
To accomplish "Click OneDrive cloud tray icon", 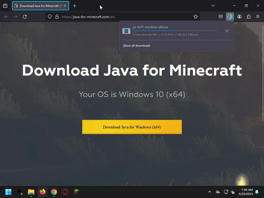I will [218, 192].
